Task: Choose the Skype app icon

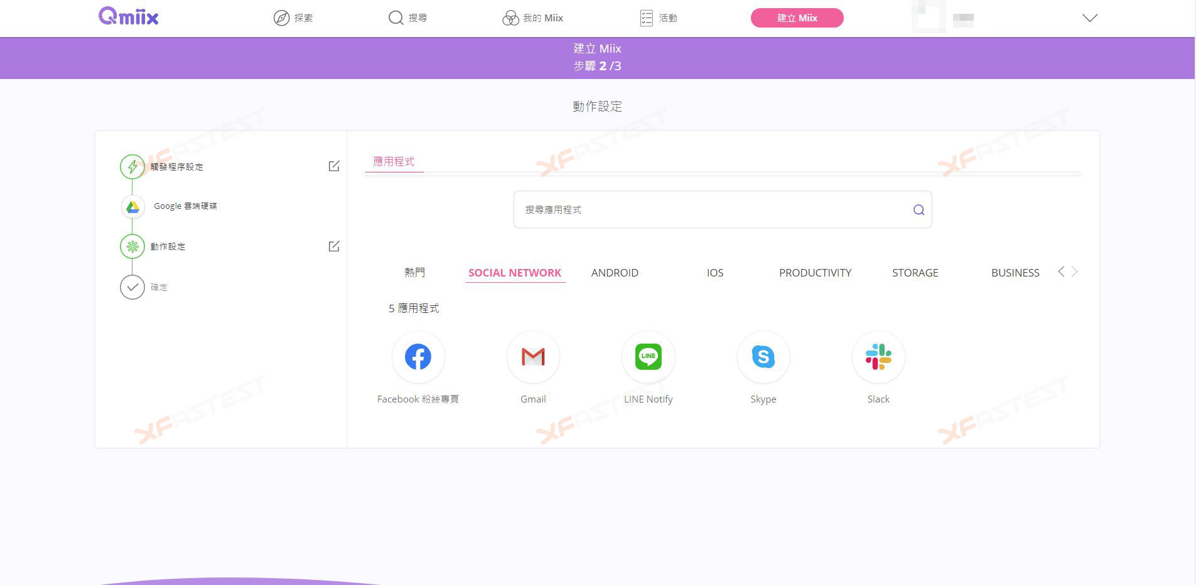Action: coord(763,357)
